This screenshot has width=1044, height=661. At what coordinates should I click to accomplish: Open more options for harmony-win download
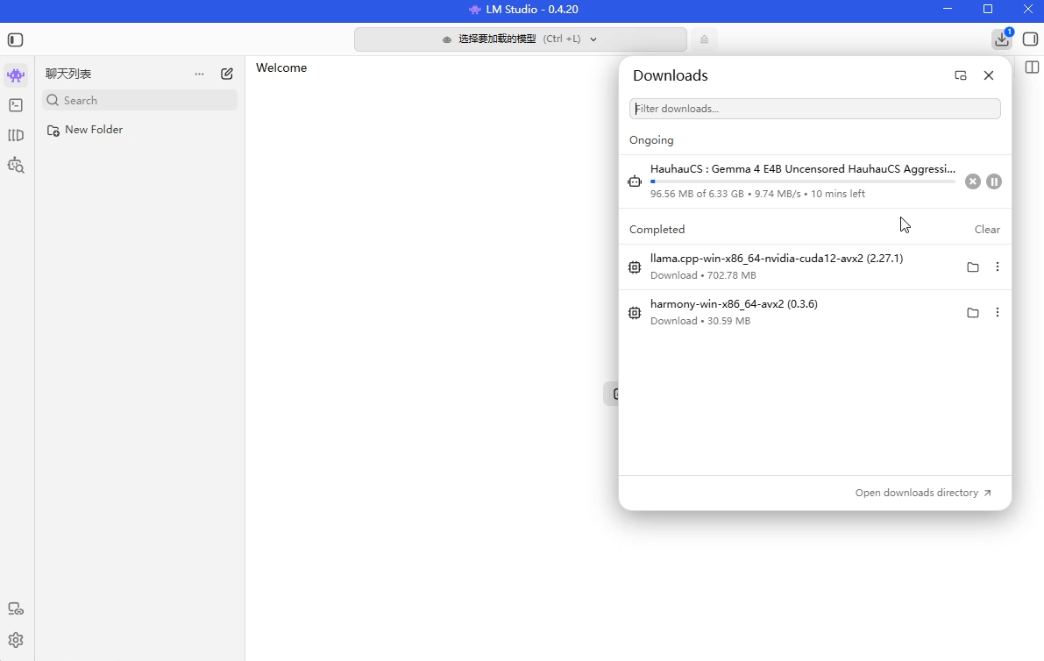[998, 312]
